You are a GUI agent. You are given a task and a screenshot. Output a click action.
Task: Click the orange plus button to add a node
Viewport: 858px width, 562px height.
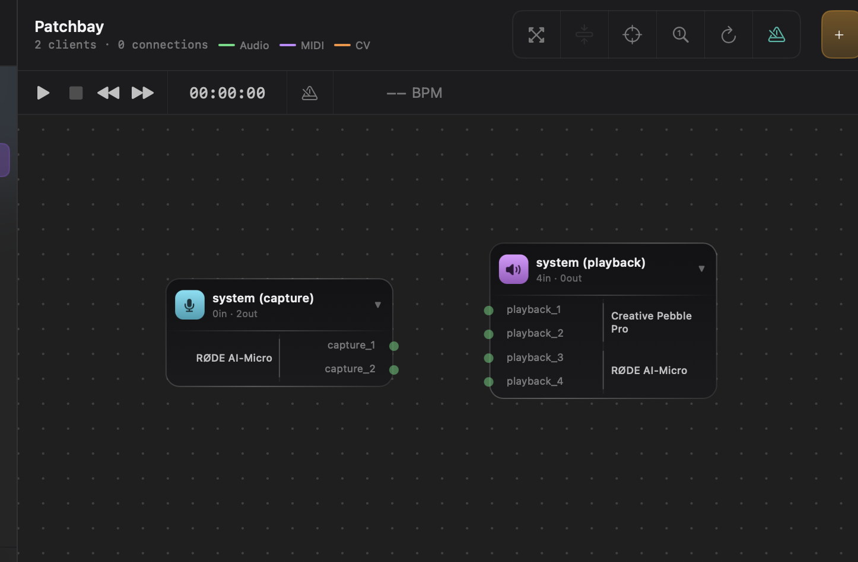[839, 34]
